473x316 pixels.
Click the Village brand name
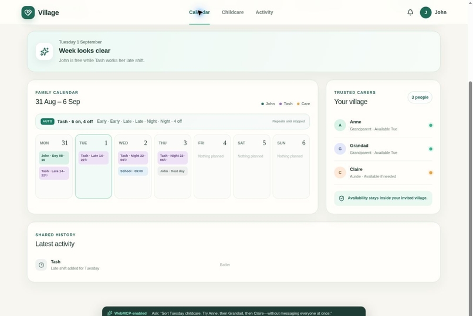48,13
